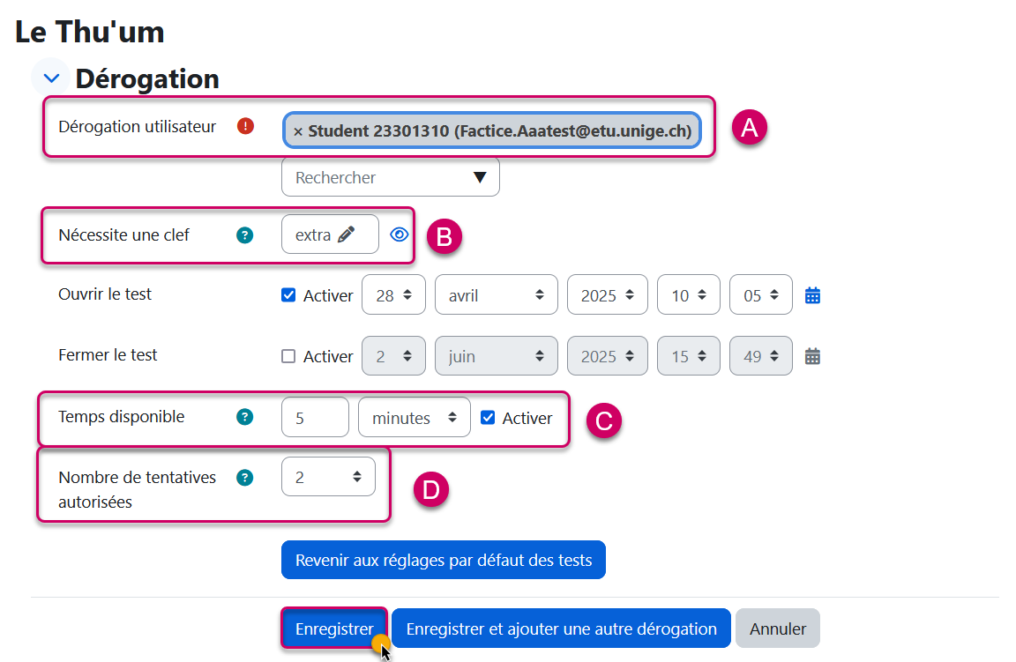Reveal the key with the eye icon

pyautogui.click(x=400, y=234)
